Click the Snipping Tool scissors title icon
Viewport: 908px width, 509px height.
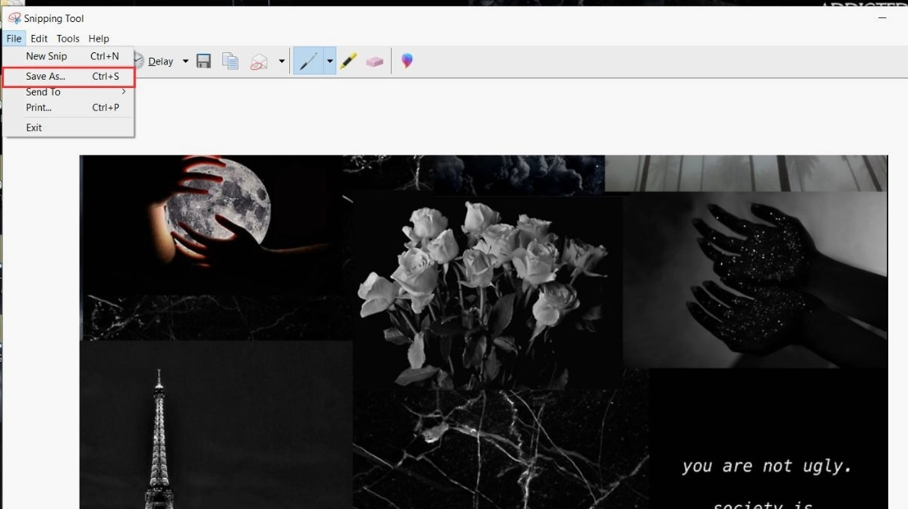[x=14, y=18]
